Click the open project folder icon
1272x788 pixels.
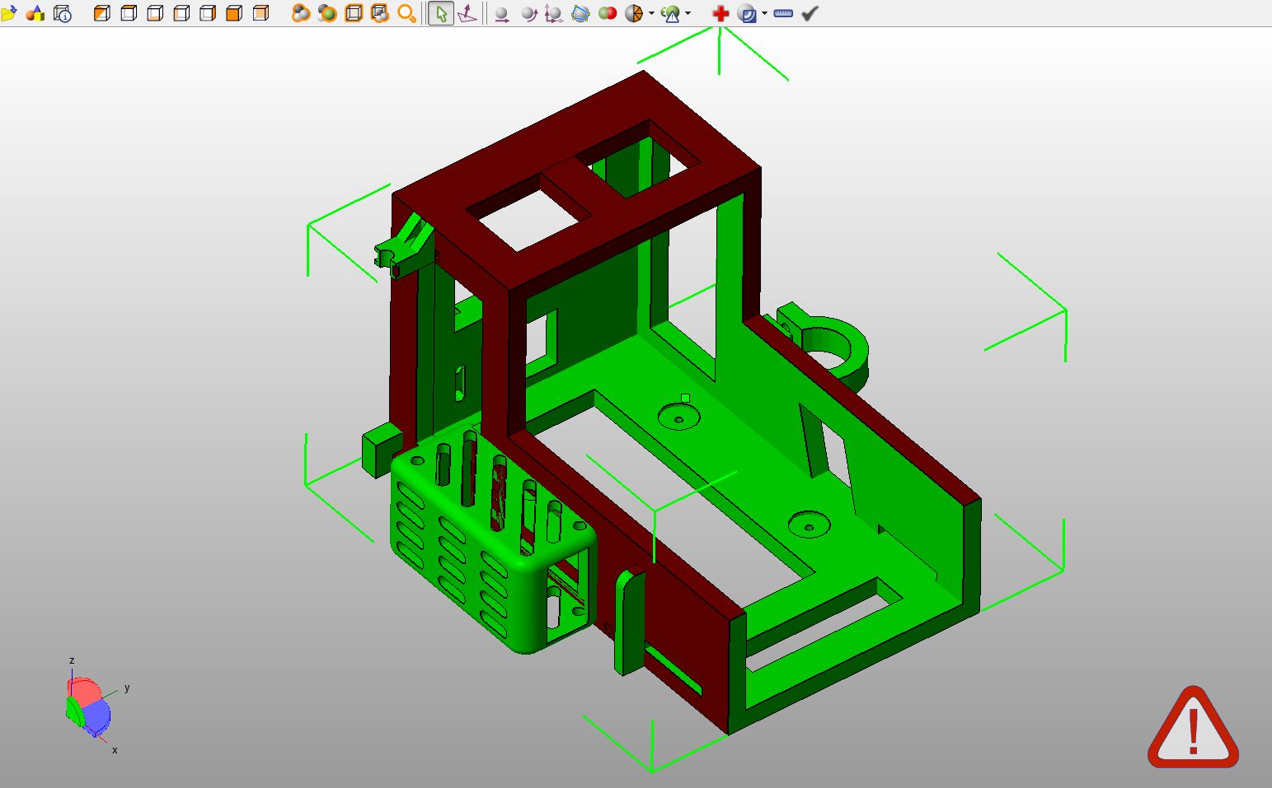pyautogui.click(x=9, y=13)
